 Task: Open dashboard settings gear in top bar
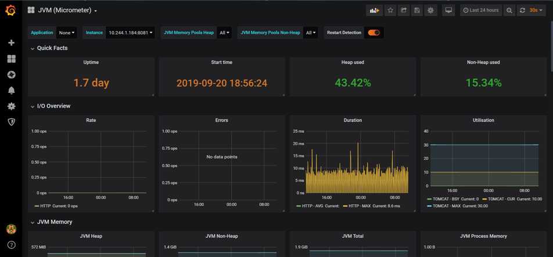pyautogui.click(x=430, y=10)
